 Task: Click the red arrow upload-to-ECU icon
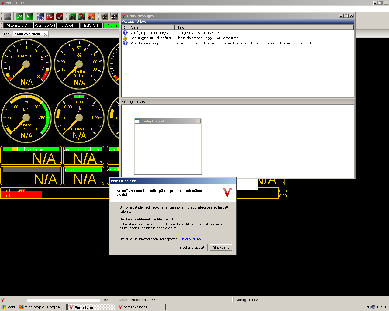coord(82,16)
